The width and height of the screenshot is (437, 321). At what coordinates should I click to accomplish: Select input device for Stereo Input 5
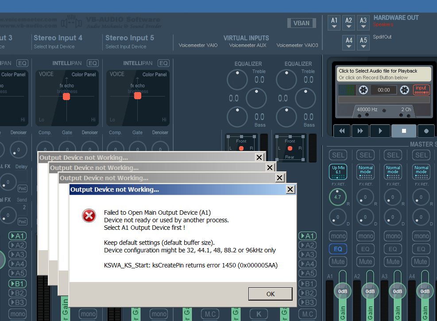click(x=126, y=46)
